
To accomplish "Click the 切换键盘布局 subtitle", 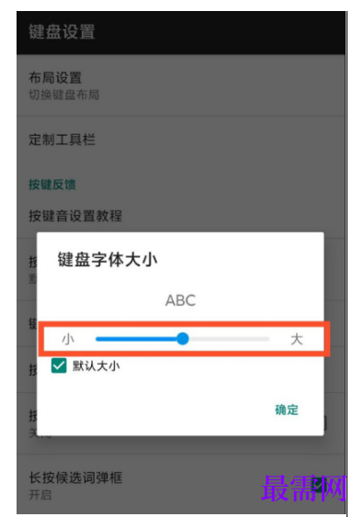I will click(x=64, y=95).
